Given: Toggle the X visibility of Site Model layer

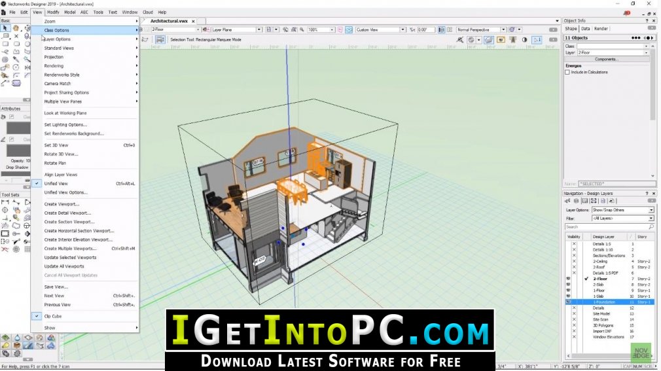Looking at the screenshot, I should [574, 313].
